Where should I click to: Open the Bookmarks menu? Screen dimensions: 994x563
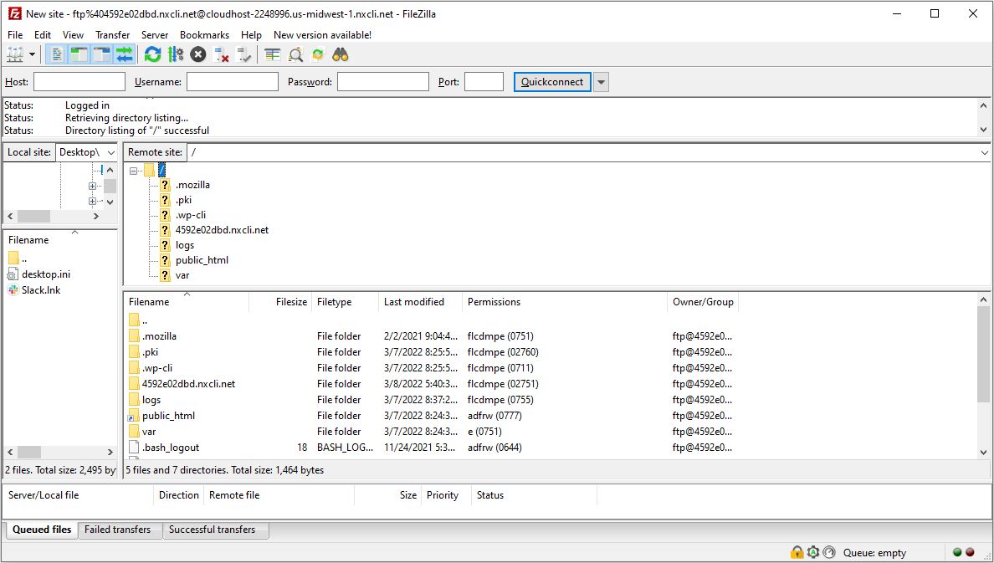(205, 35)
